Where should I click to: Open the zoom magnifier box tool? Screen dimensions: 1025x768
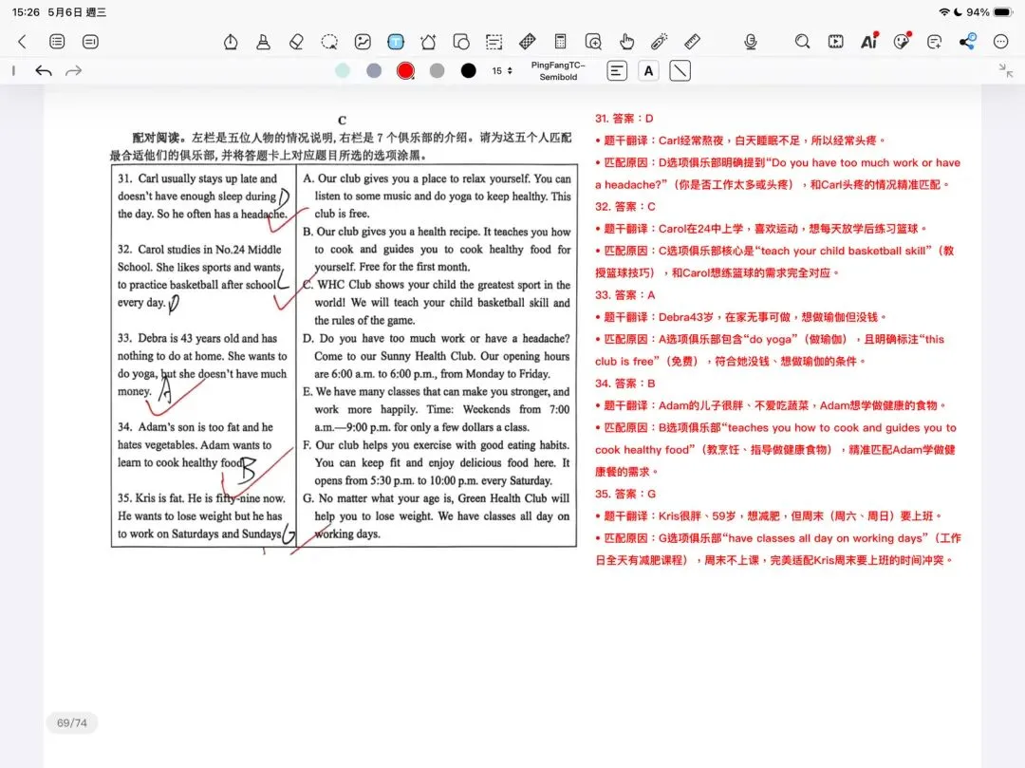pos(593,42)
